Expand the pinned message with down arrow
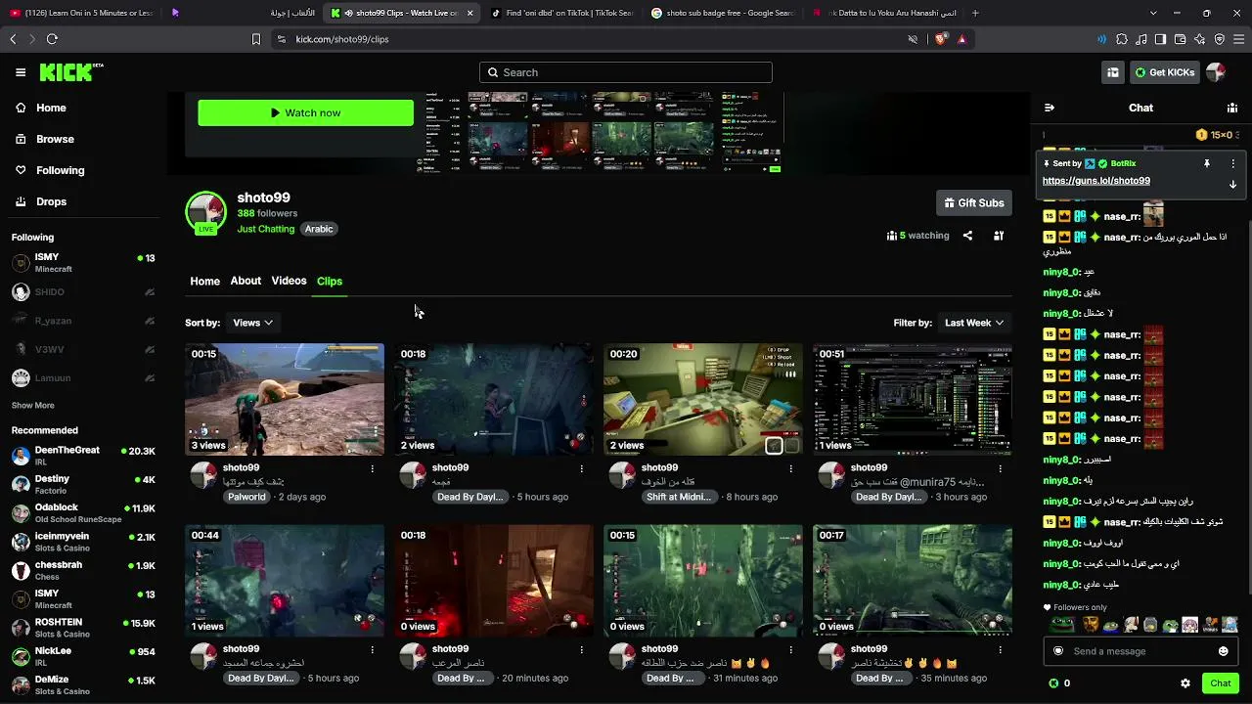The image size is (1252, 704). click(x=1232, y=184)
